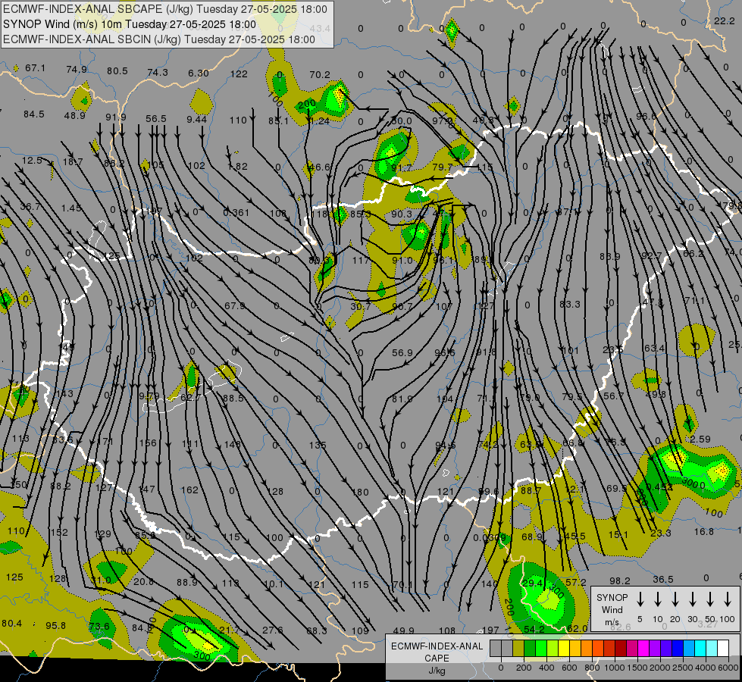Viewport: 742px width, 682px height.
Task: Select the pure yellow CAPE legend swatch
Action: [564, 648]
